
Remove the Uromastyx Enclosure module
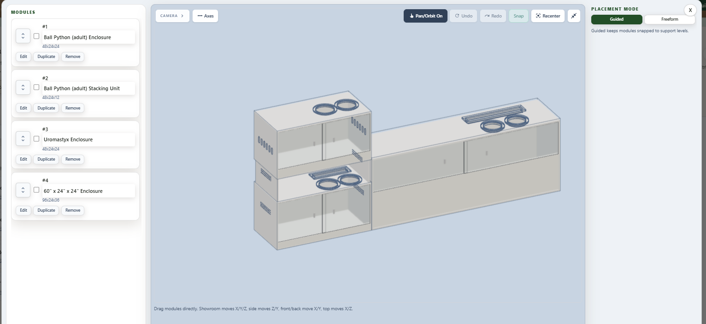click(x=73, y=159)
